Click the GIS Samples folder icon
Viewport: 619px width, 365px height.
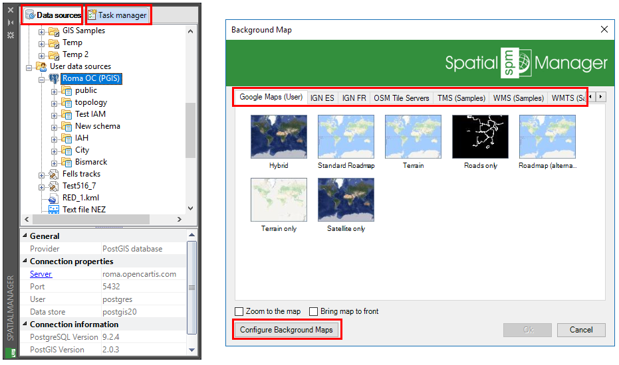point(53,31)
